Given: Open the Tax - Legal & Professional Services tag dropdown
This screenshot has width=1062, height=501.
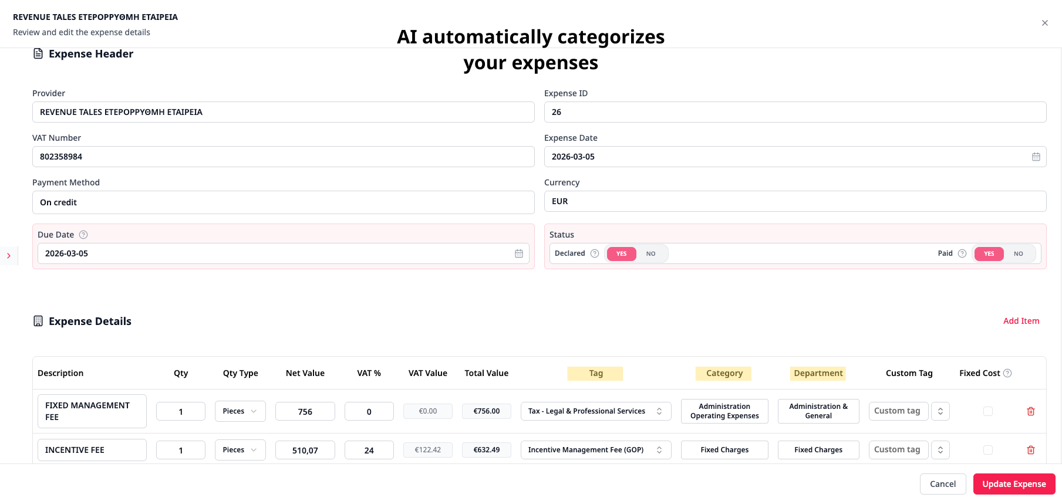Looking at the screenshot, I should point(595,411).
